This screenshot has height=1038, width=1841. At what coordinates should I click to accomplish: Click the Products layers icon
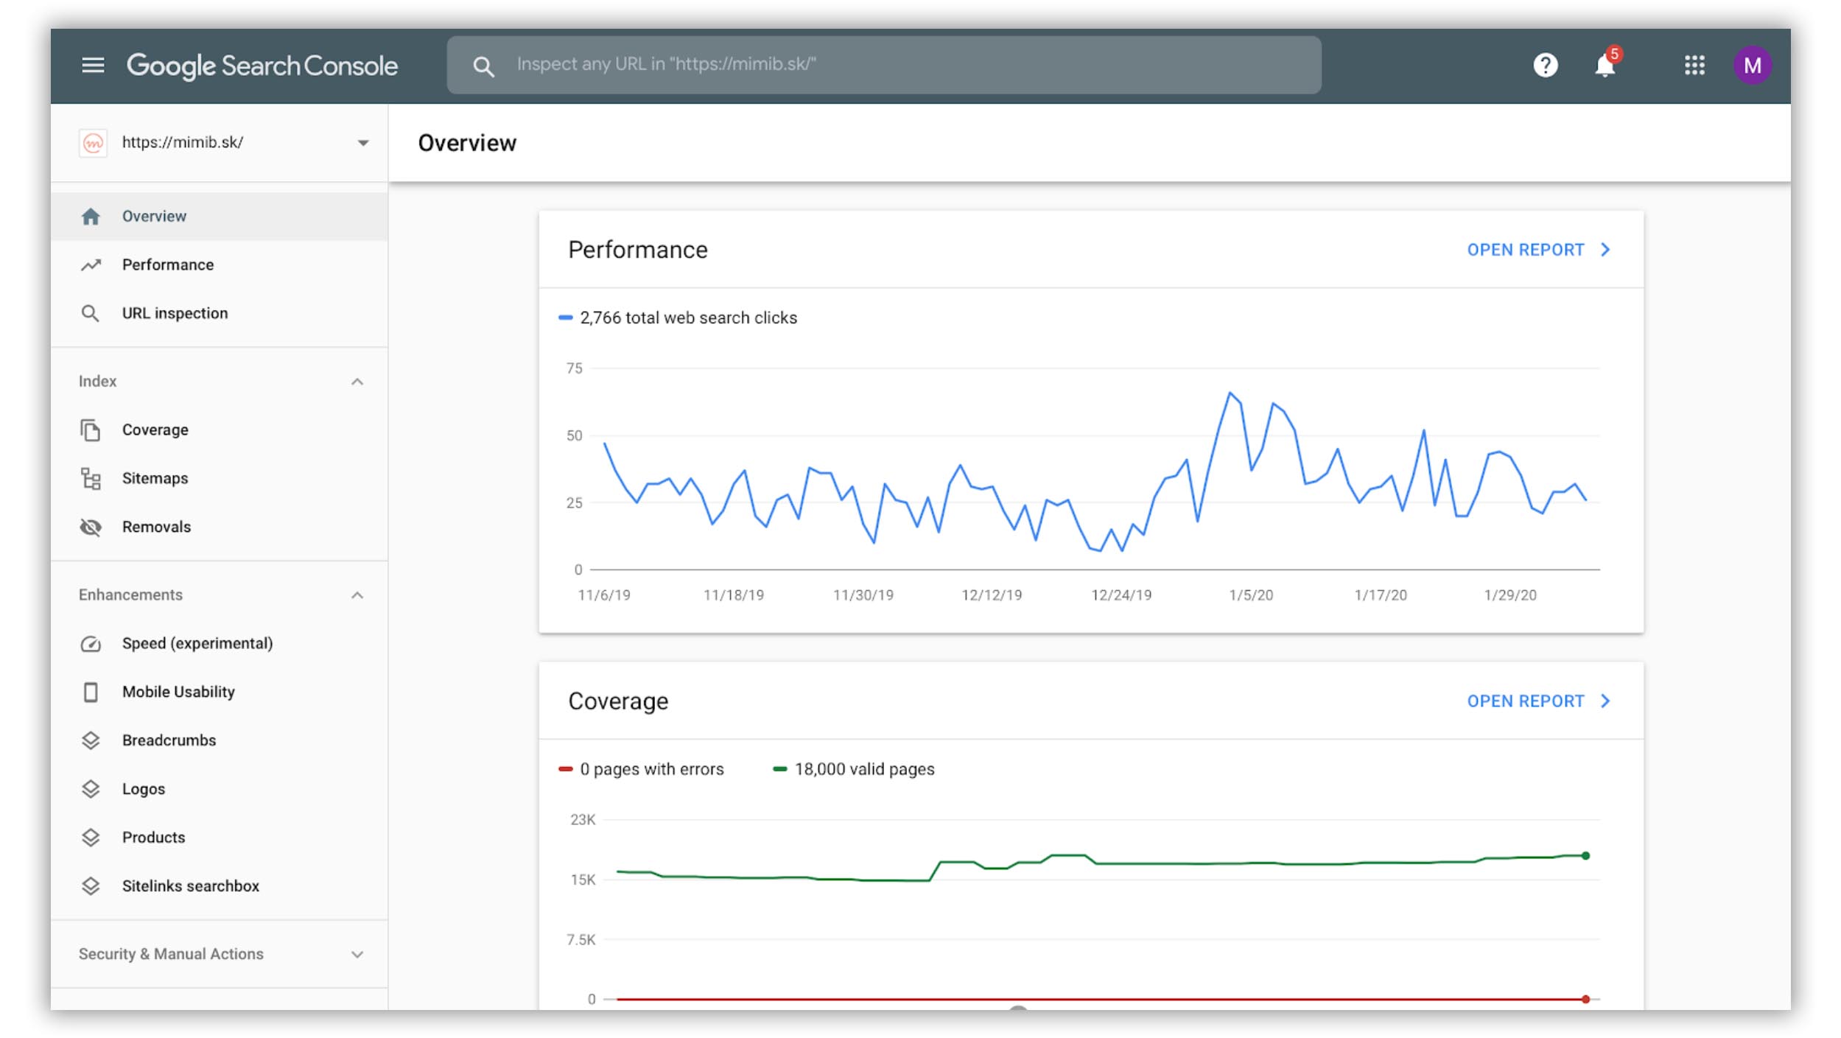[x=91, y=838]
